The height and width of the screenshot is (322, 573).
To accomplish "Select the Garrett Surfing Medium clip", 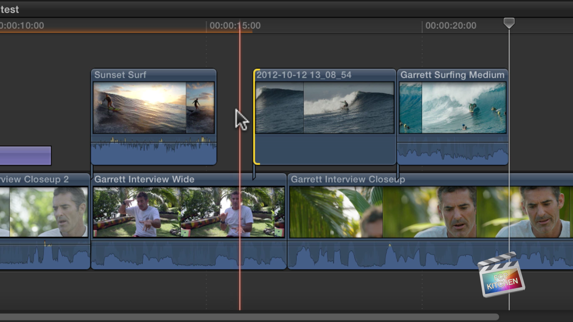I will click(452, 107).
